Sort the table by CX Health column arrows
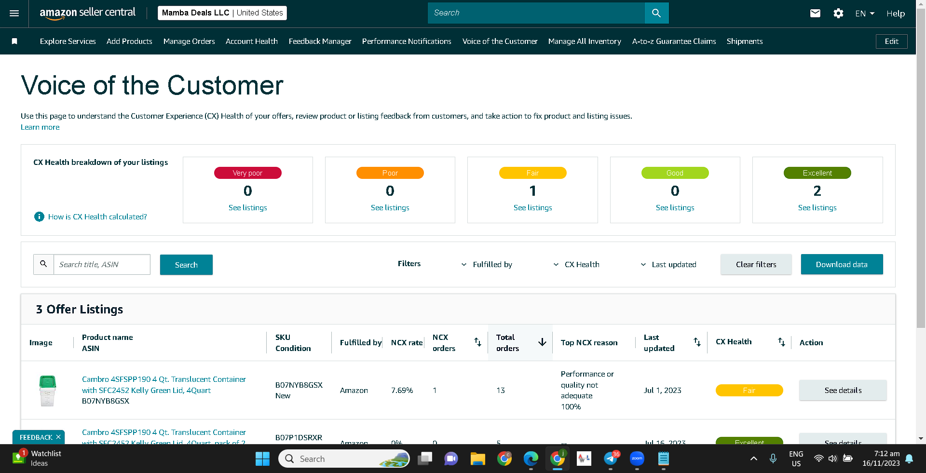The width and height of the screenshot is (926, 473). click(781, 342)
